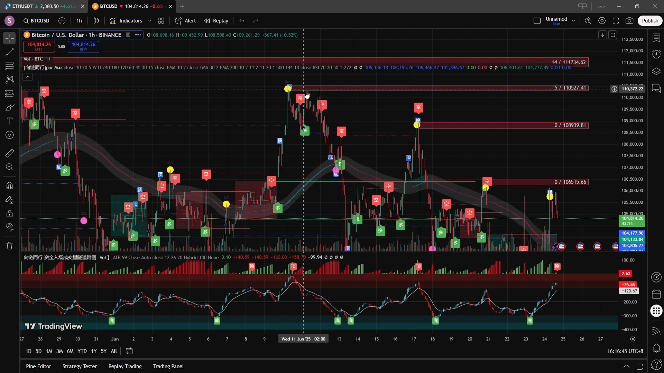Select the measure ruler tool

coord(9,153)
